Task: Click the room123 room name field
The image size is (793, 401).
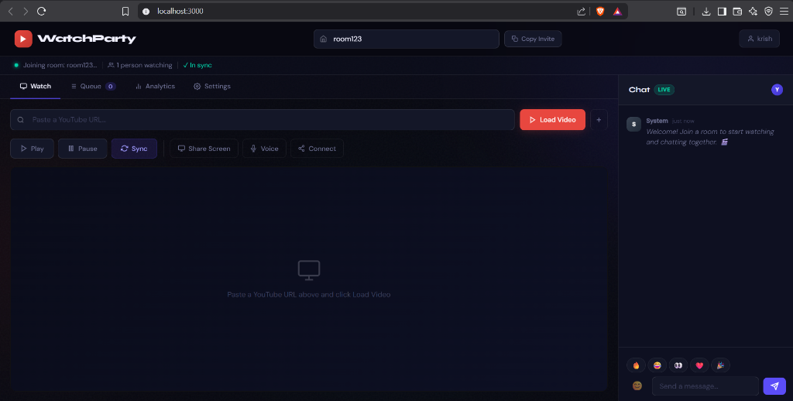Action: (x=406, y=39)
